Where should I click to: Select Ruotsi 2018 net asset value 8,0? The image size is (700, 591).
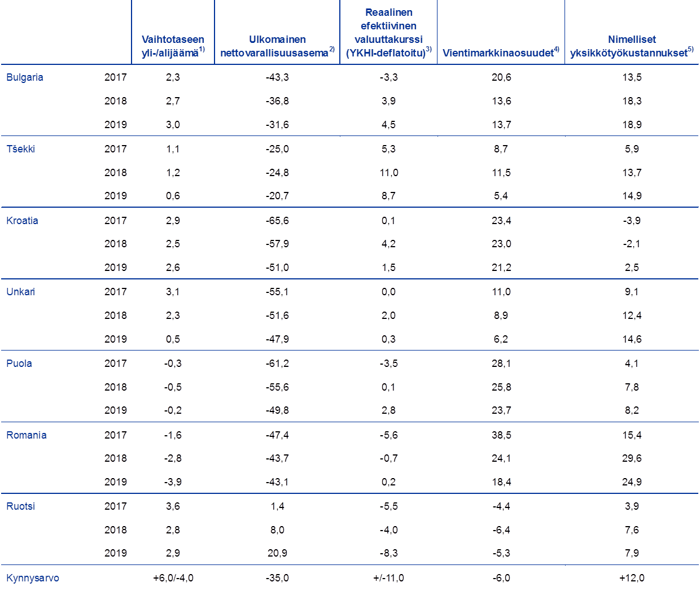coord(277,530)
